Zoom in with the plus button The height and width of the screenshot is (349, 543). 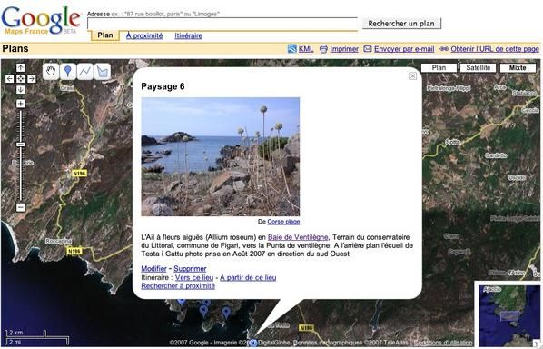21,104
